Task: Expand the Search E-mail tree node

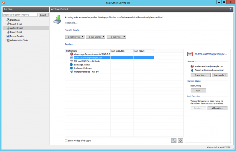Action: 5,24
